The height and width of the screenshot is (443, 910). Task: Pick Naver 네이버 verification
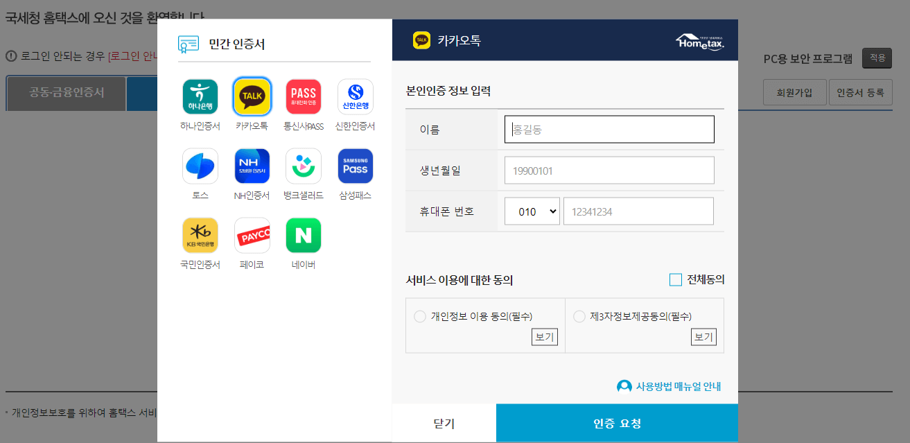coord(303,234)
